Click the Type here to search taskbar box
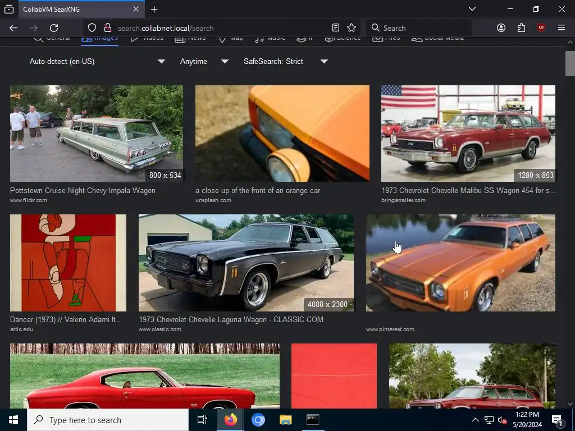Viewport: 575px width, 431px height. pos(108,420)
